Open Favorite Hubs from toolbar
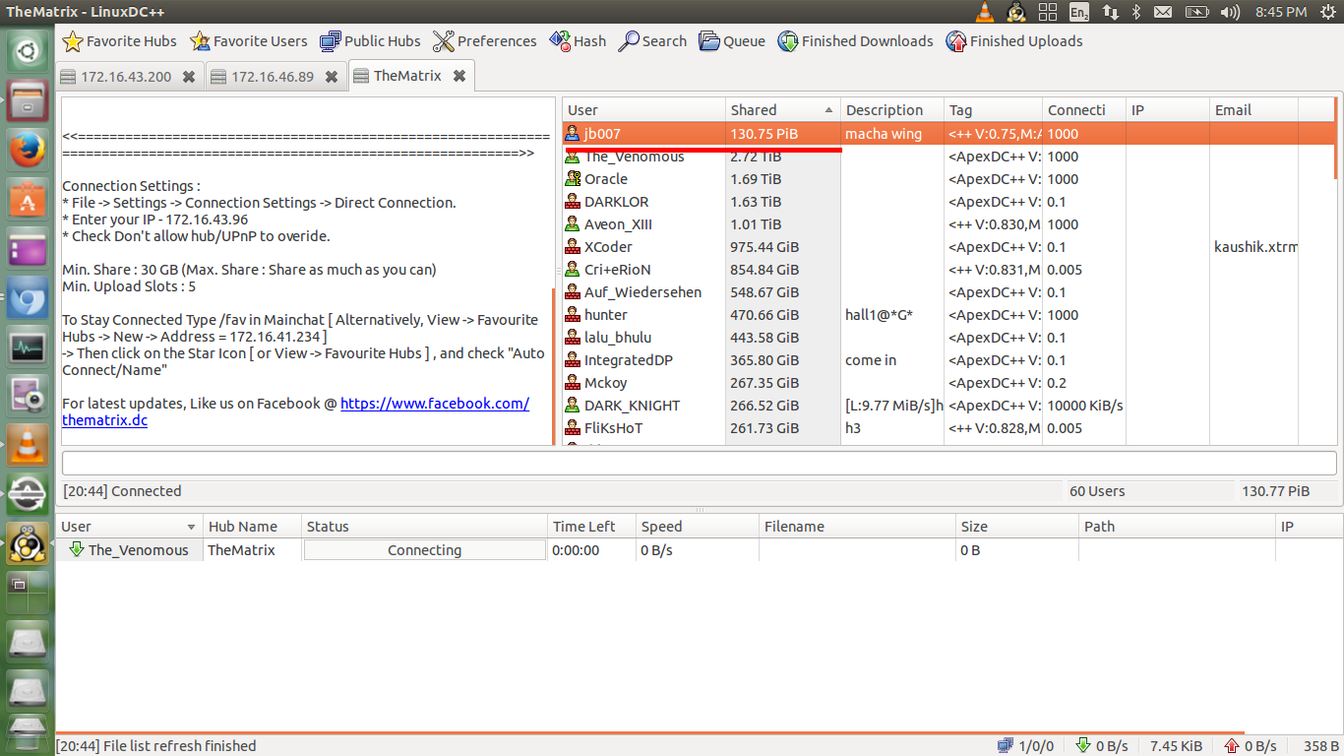 [x=120, y=41]
